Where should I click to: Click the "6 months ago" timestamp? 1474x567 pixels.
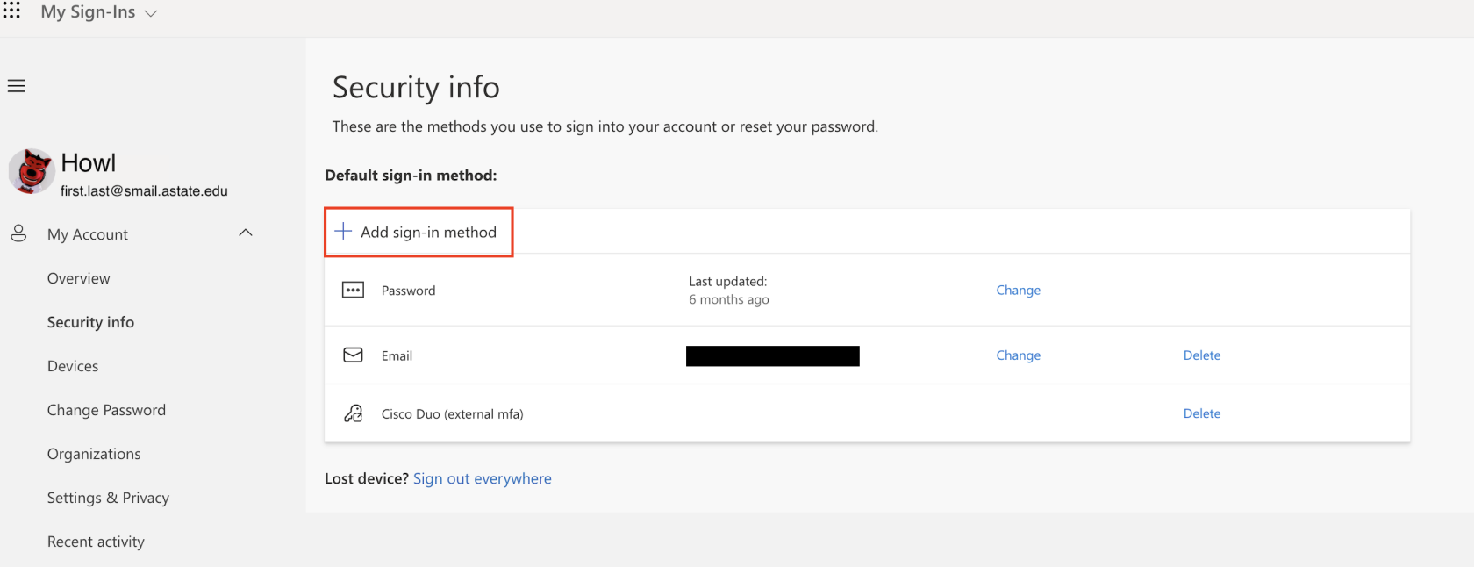pos(729,299)
